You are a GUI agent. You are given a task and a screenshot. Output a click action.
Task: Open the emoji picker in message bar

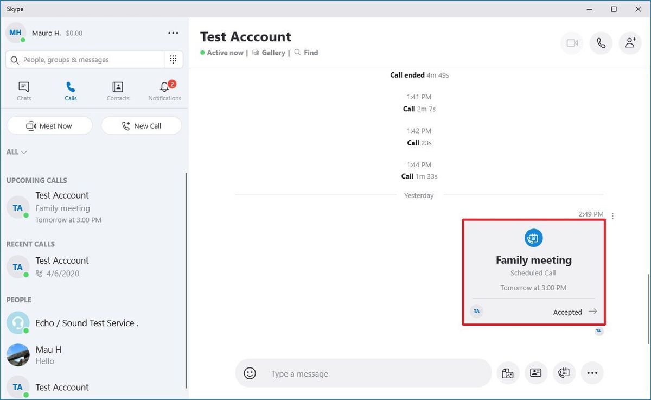pyautogui.click(x=249, y=373)
